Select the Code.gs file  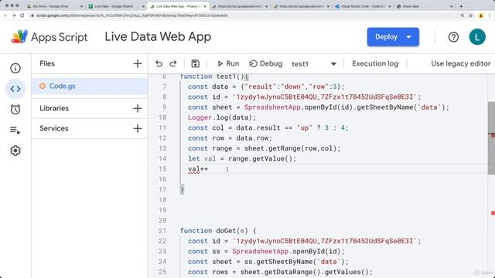pos(90,86)
